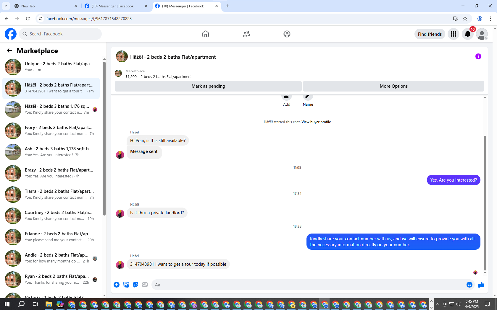Viewport: 497px width, 310px height.
Task: Open Chrome's three-dot menu
Action: click(490, 19)
